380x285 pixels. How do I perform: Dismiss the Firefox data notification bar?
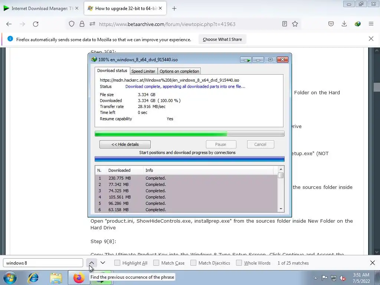[x=371, y=39]
